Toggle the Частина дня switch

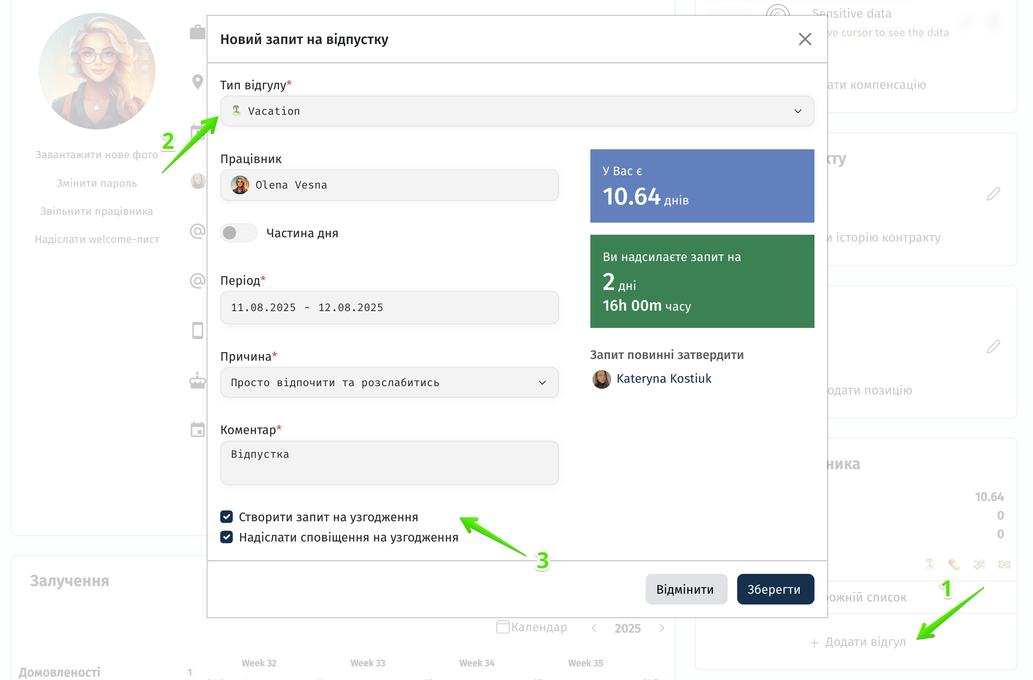point(238,233)
